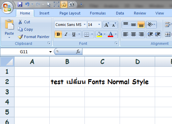
Task: Open Clipboard pane dialog launcher
Action: tap(49, 43)
